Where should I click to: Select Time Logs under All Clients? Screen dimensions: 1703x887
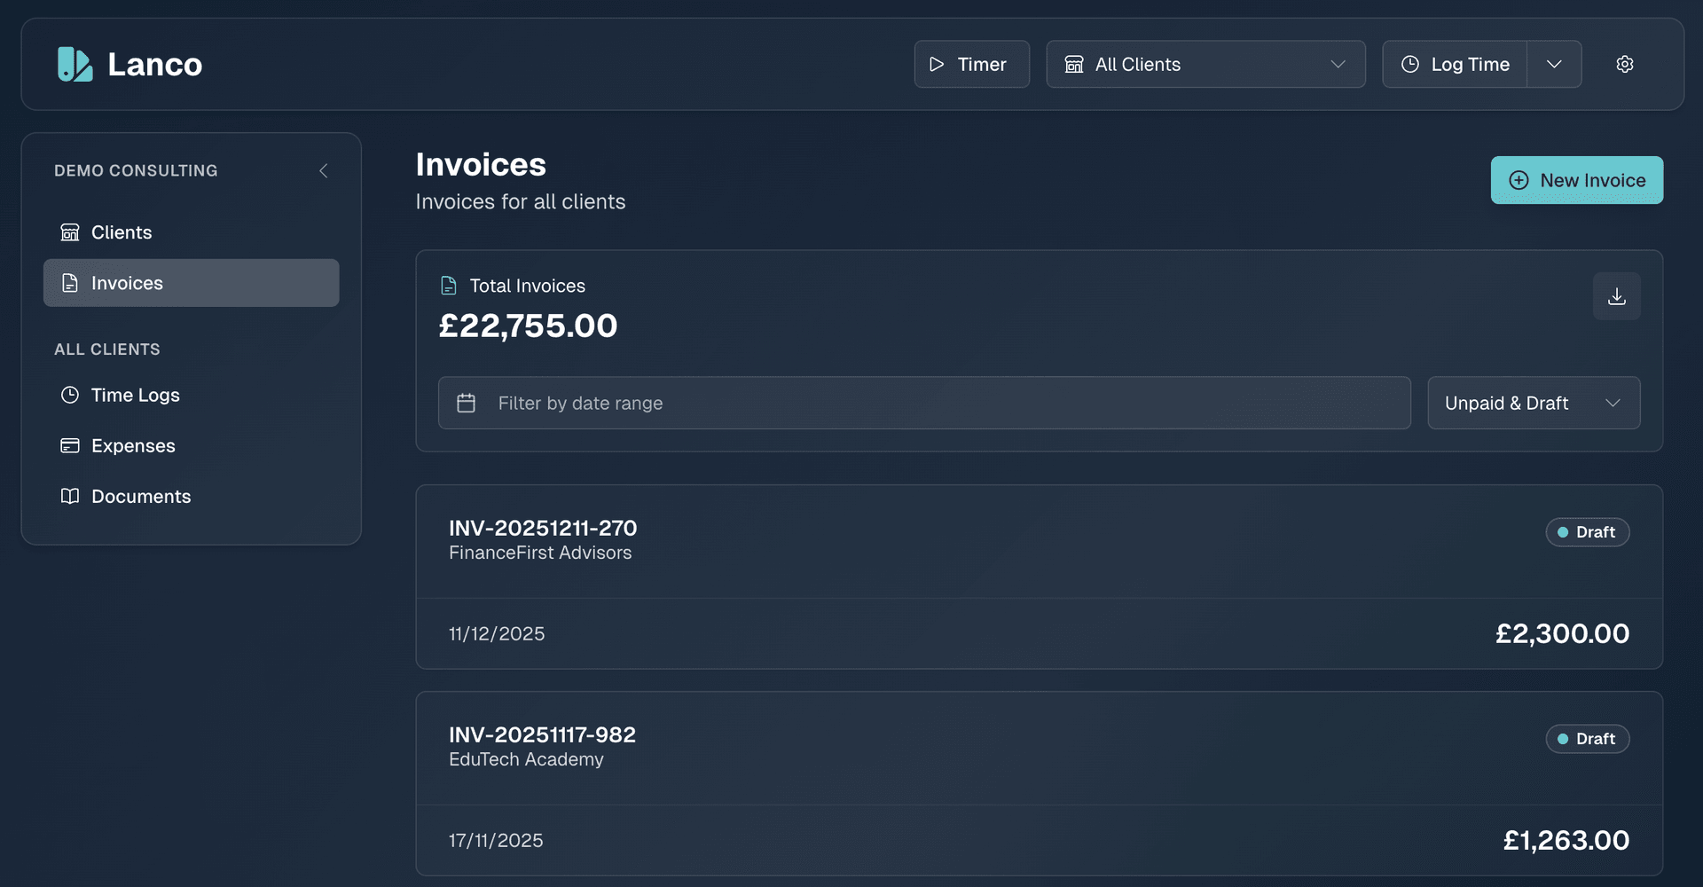click(x=135, y=395)
